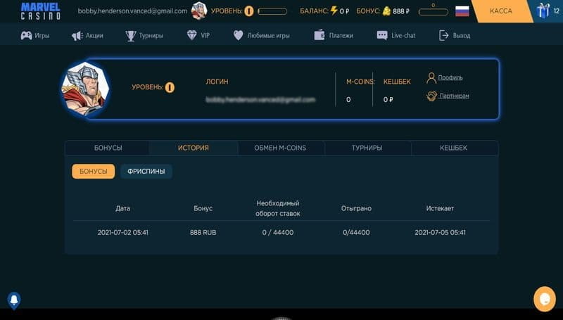Go to Турниры in navigation bar

[144, 35]
